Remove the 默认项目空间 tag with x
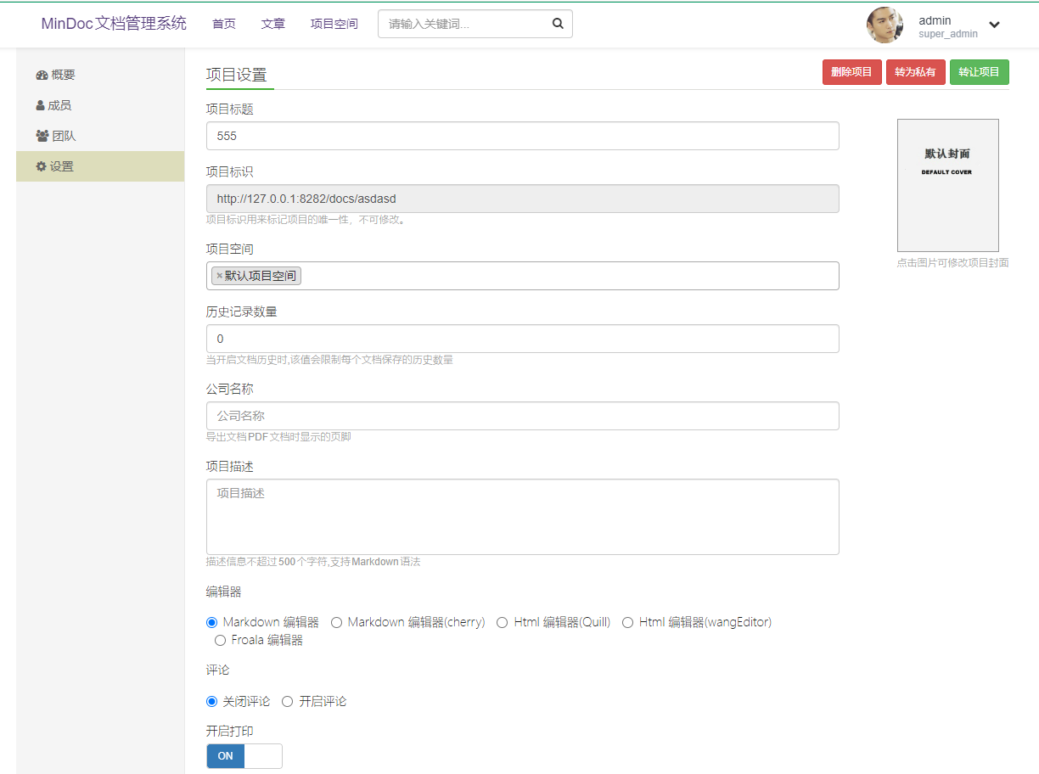1039x774 pixels. pos(219,276)
